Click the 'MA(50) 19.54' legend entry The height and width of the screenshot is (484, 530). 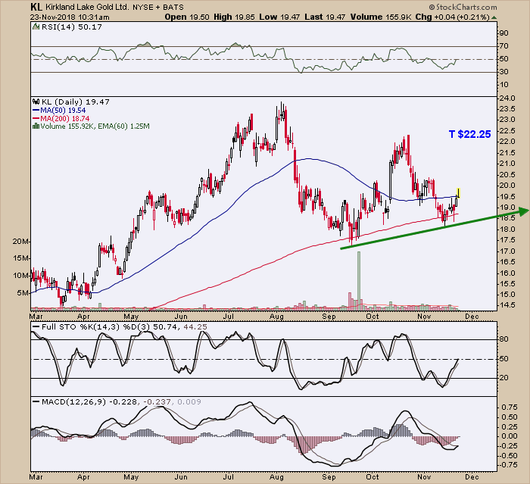point(63,111)
